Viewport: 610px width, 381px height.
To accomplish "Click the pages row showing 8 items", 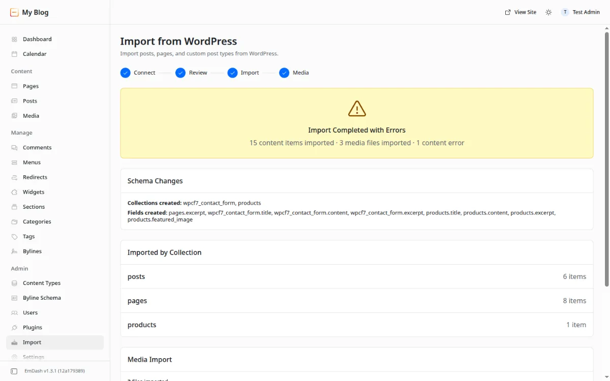I will point(357,301).
